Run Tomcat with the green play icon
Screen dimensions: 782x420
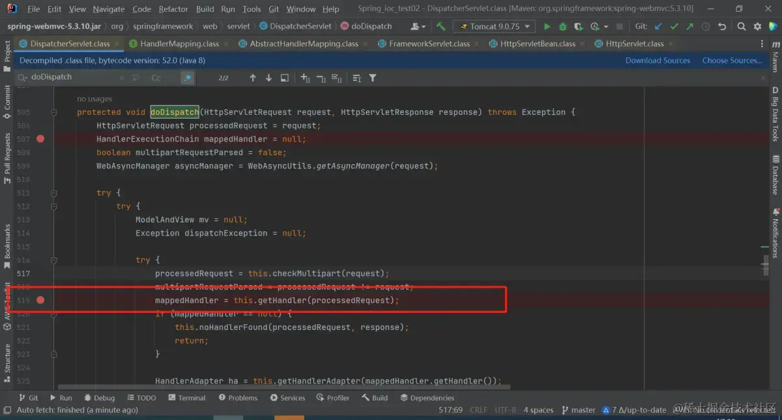[x=547, y=26]
